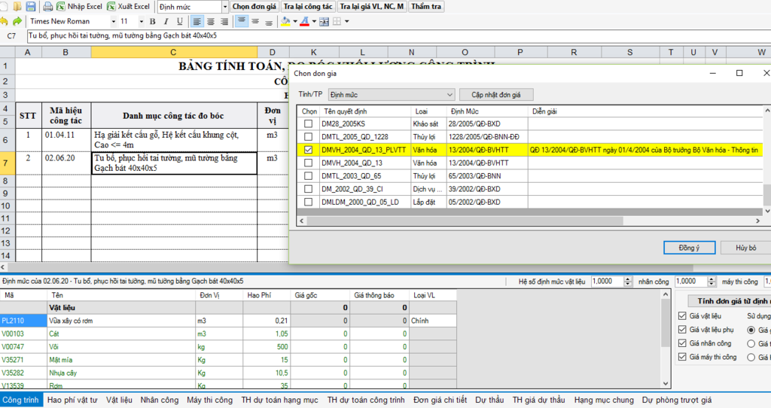The height and width of the screenshot is (408, 771).
Task: Open the font color dropdown arrow
Action: (314, 21)
